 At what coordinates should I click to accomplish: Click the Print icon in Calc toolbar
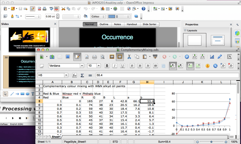(95, 57)
